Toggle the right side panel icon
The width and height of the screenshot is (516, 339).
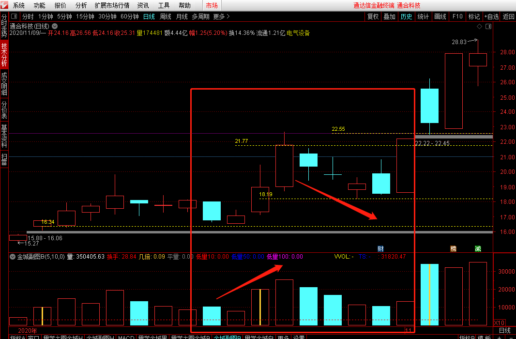[488, 26]
